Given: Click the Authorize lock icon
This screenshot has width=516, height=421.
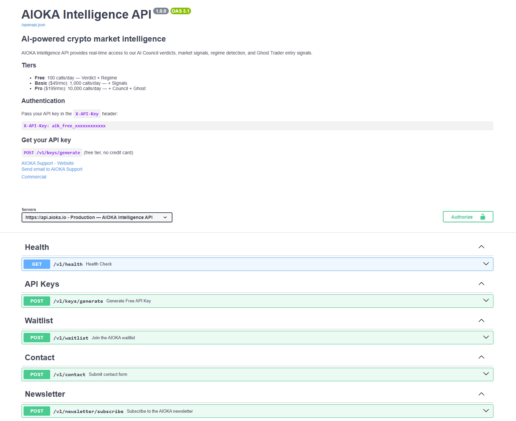Looking at the screenshot, I should point(483,217).
